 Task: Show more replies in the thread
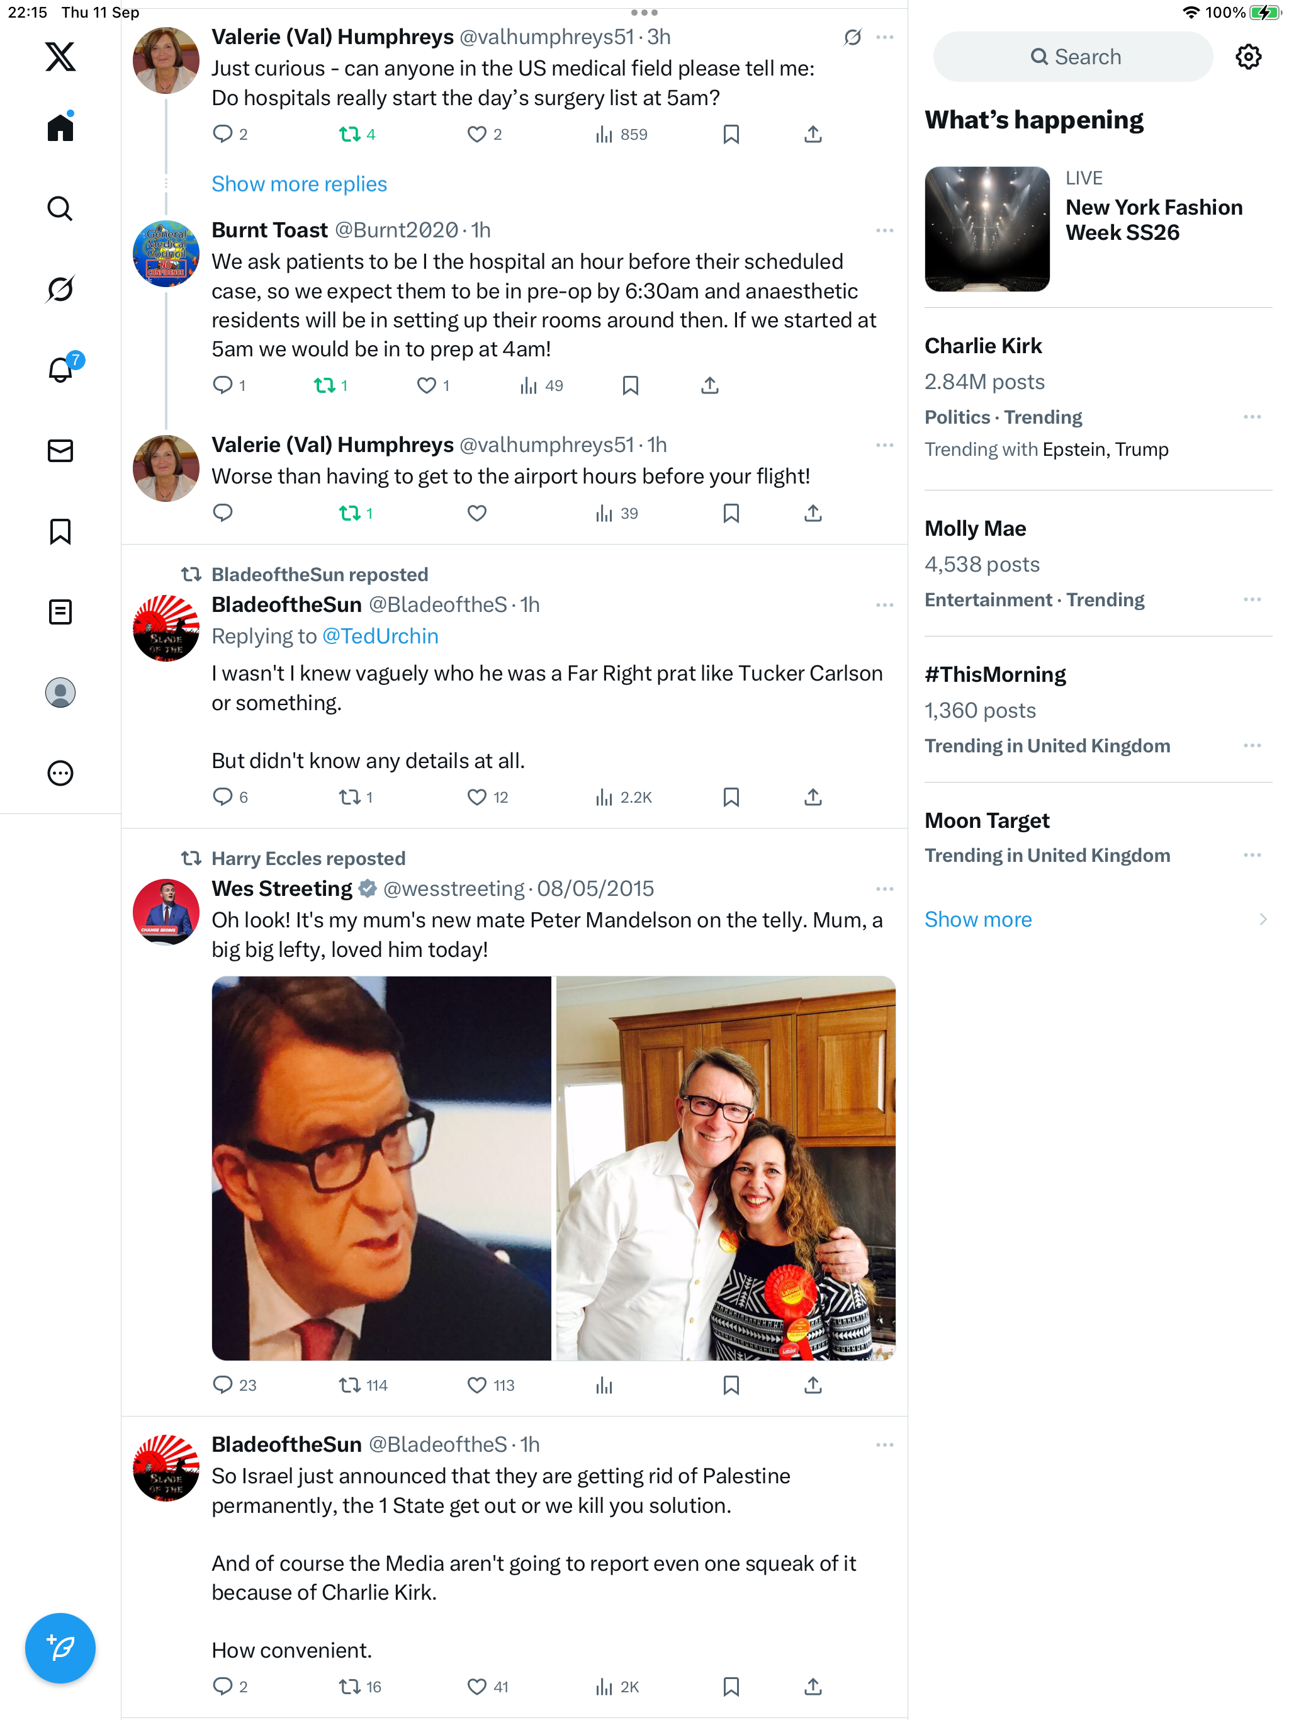coord(300,184)
